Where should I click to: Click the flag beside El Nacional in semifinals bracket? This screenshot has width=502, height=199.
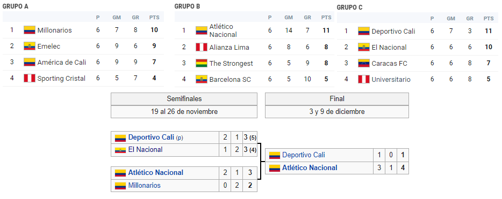120,150
